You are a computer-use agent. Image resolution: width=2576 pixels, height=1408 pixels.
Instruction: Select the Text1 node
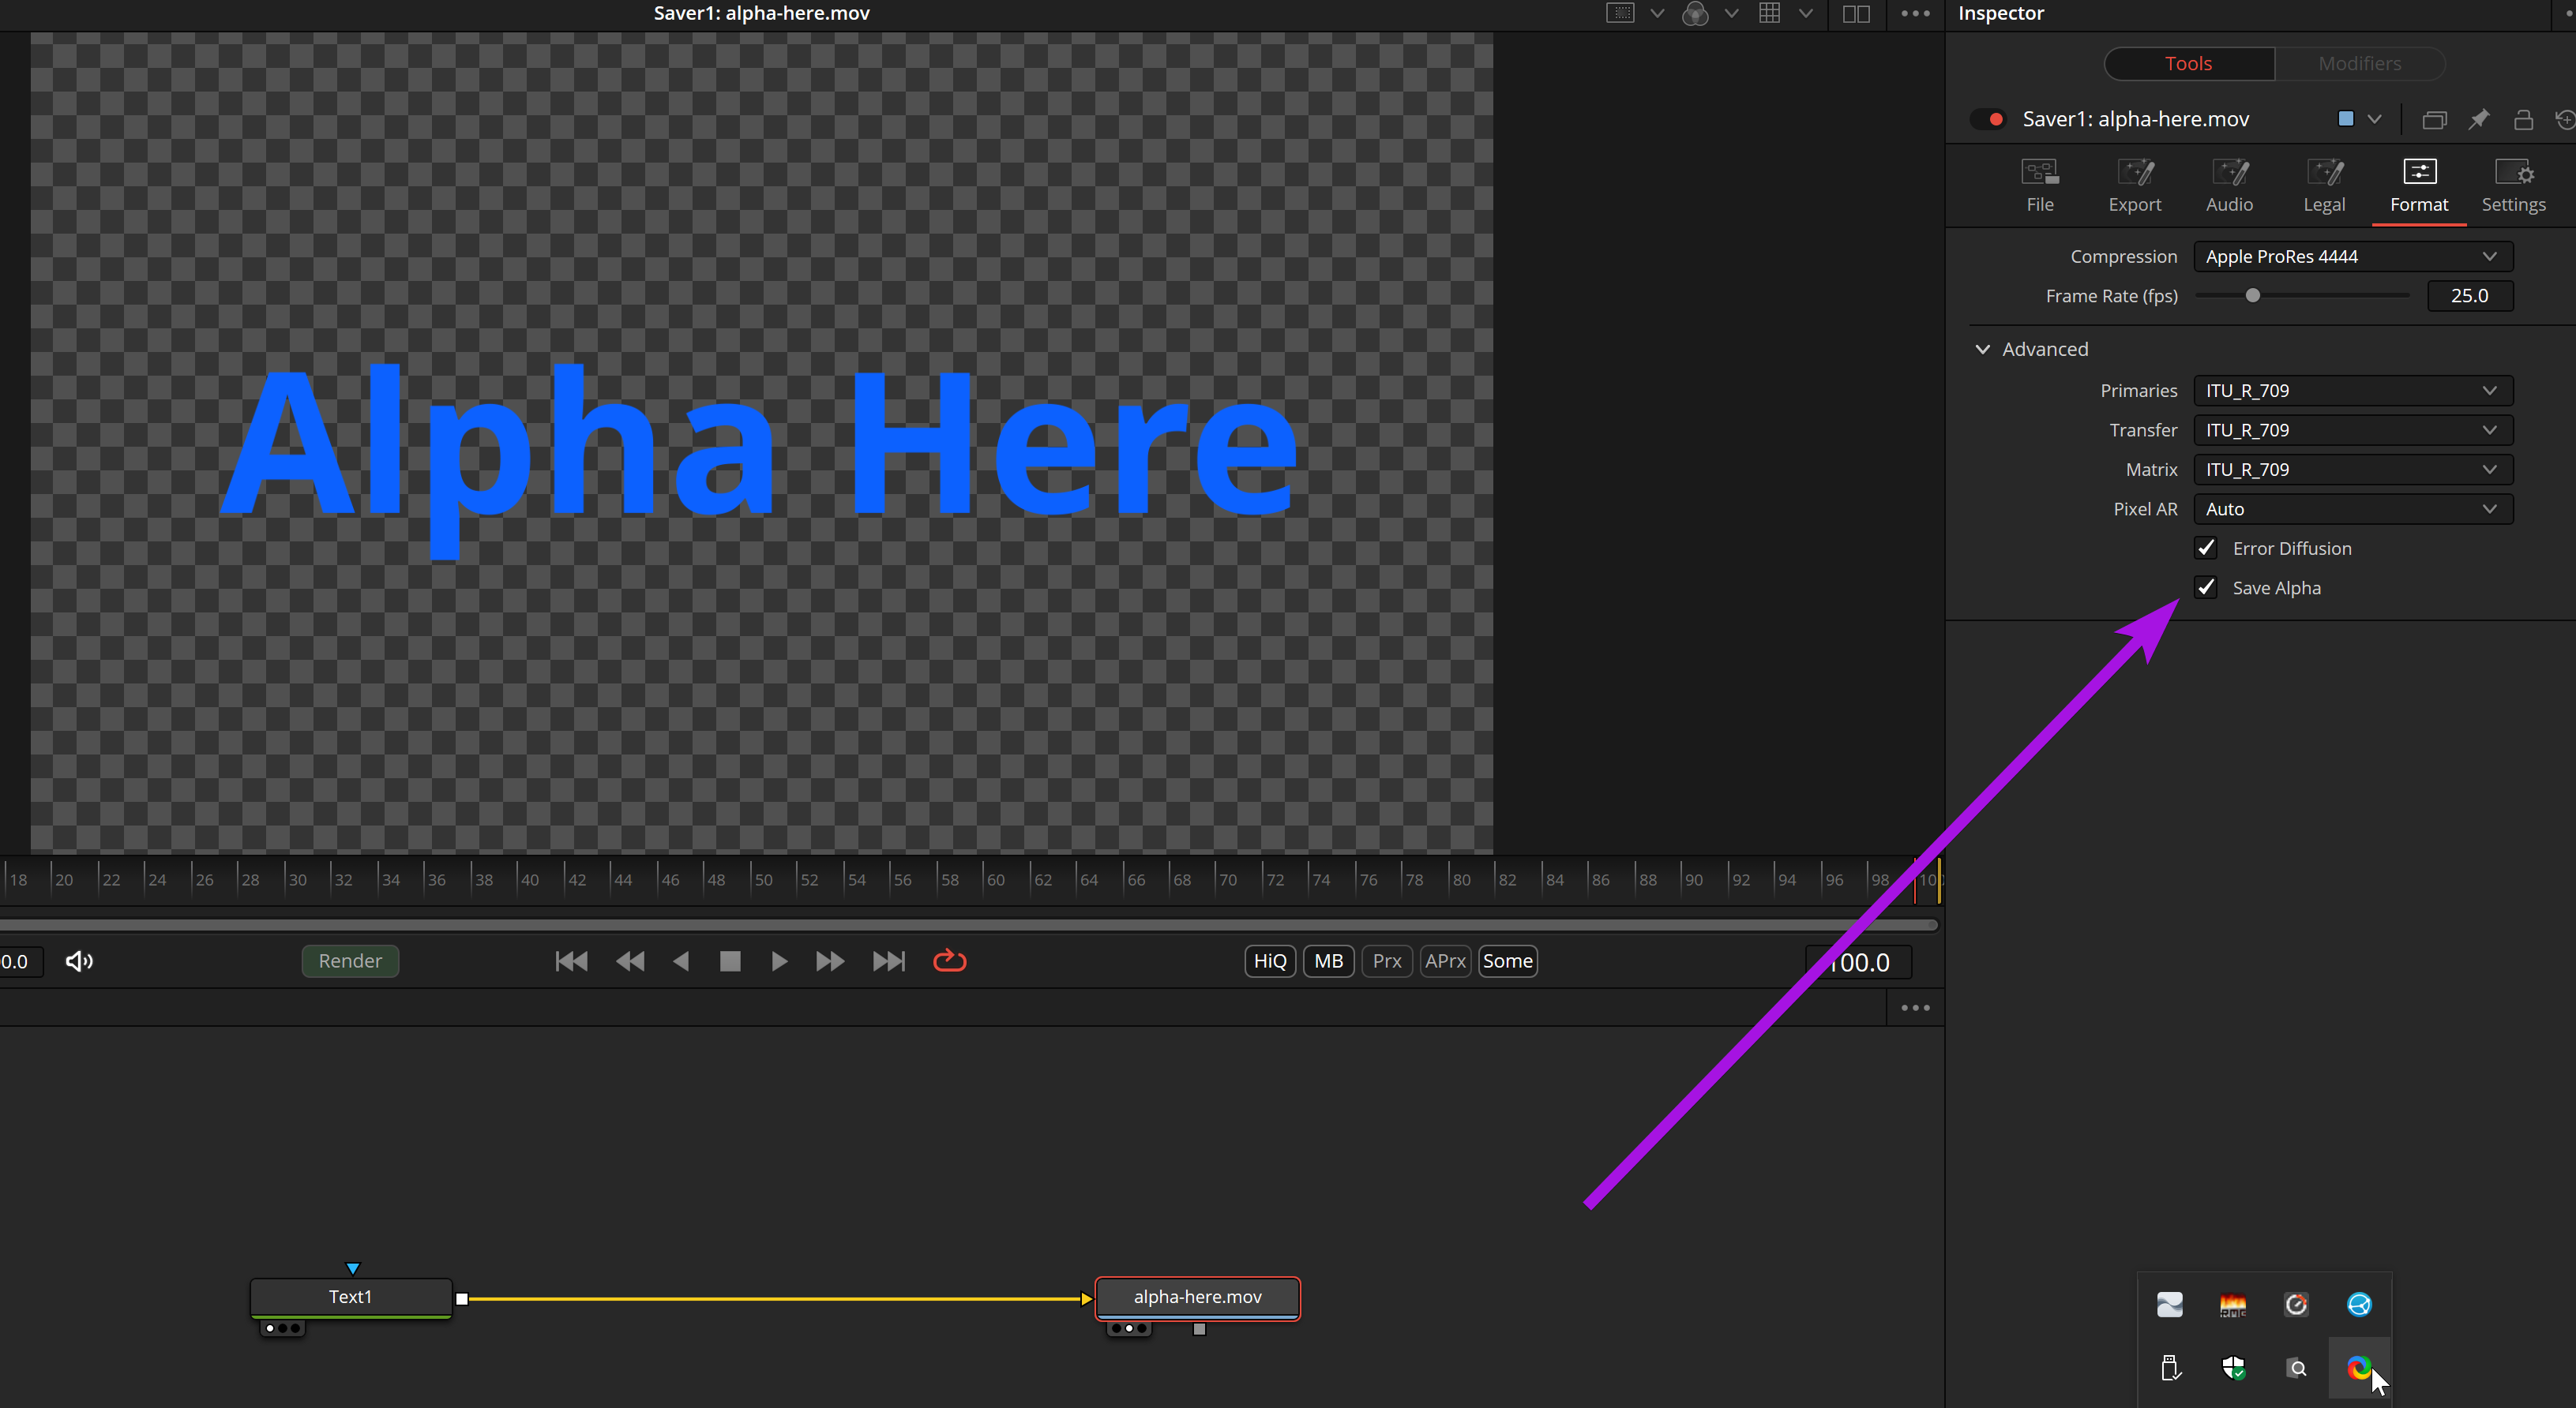[x=350, y=1297]
